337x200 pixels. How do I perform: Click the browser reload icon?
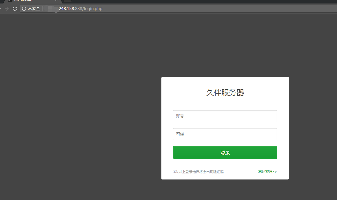coord(14,9)
